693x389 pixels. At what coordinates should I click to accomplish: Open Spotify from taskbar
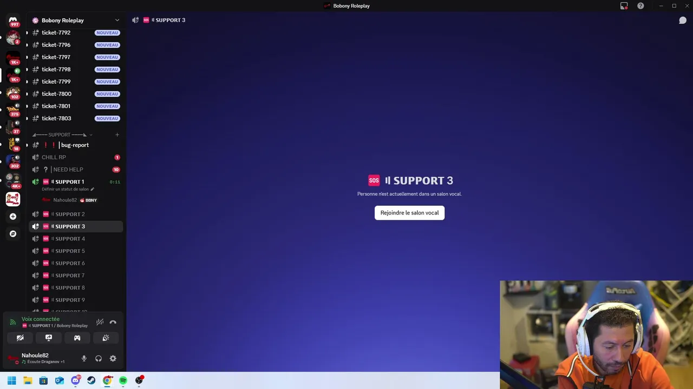point(123,380)
